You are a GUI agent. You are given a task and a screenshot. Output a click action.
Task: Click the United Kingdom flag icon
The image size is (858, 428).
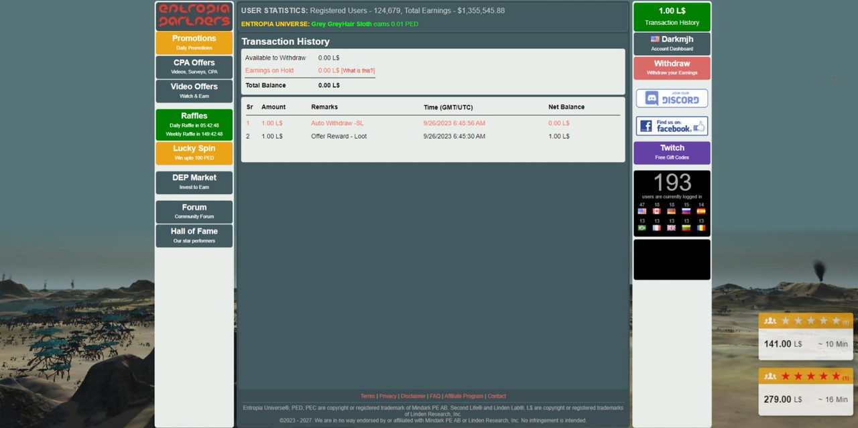click(x=672, y=228)
